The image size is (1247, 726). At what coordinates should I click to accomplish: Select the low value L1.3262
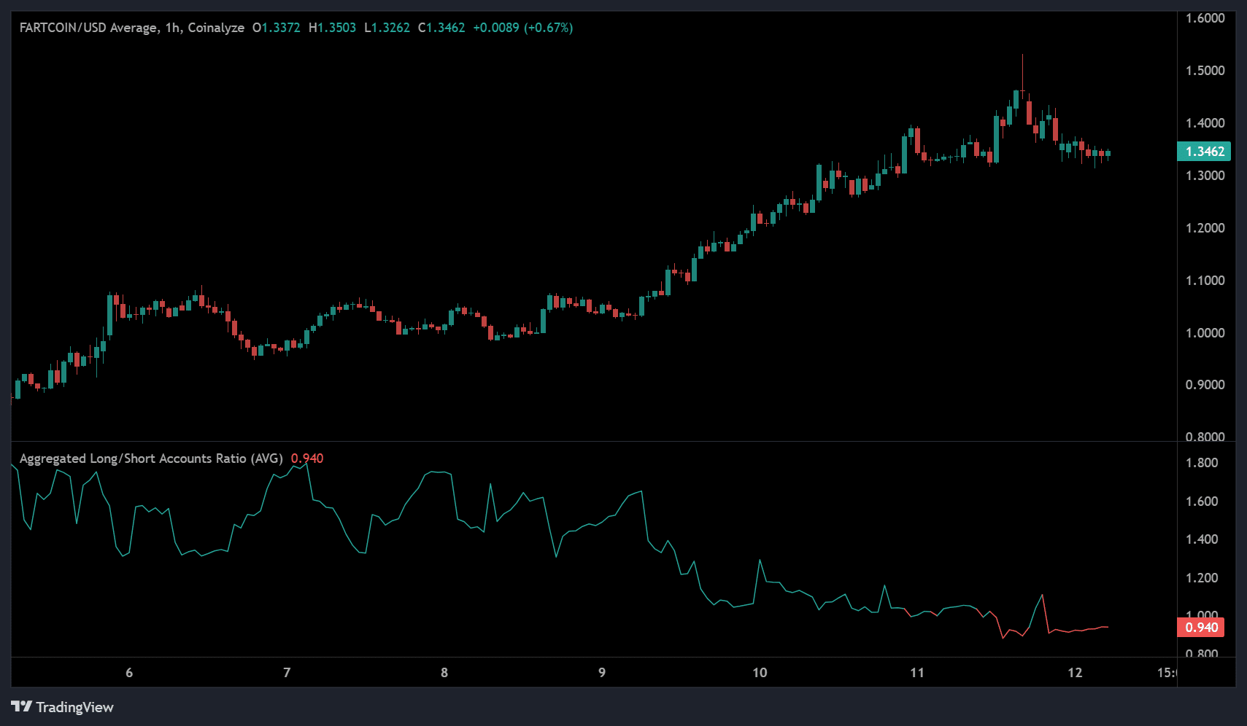[387, 28]
